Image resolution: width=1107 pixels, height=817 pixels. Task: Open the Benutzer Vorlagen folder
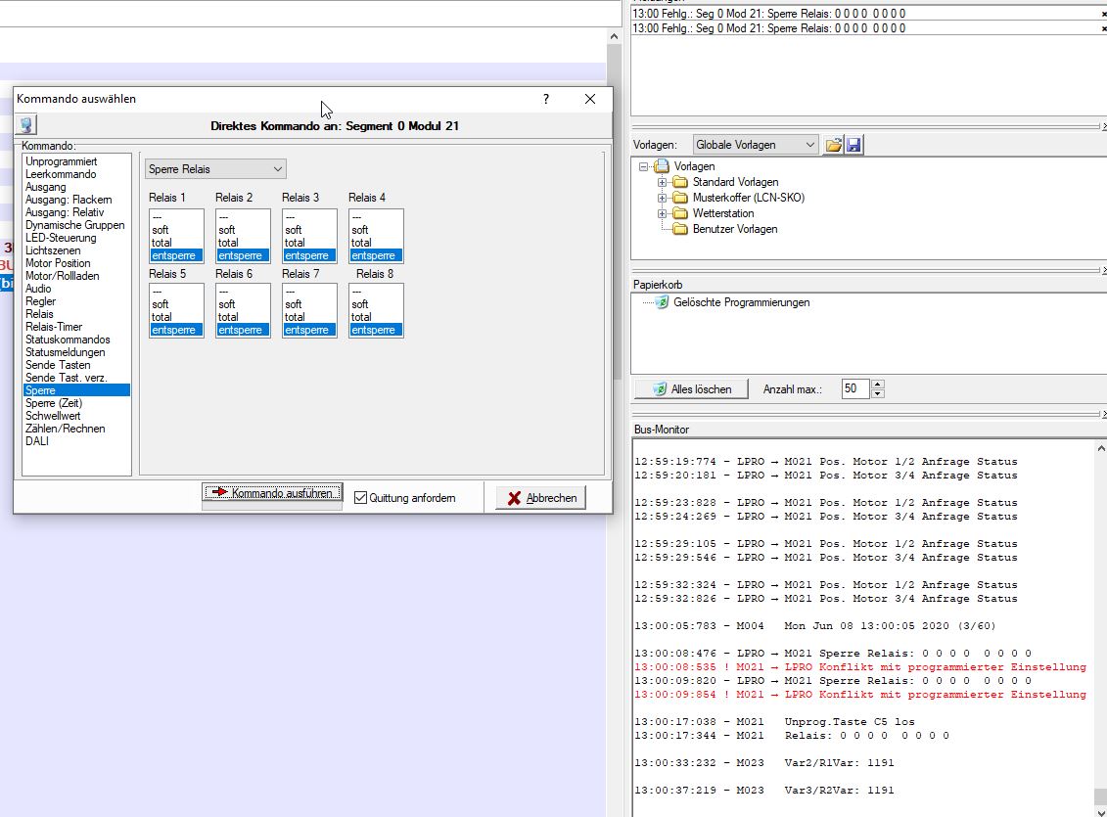(x=734, y=229)
